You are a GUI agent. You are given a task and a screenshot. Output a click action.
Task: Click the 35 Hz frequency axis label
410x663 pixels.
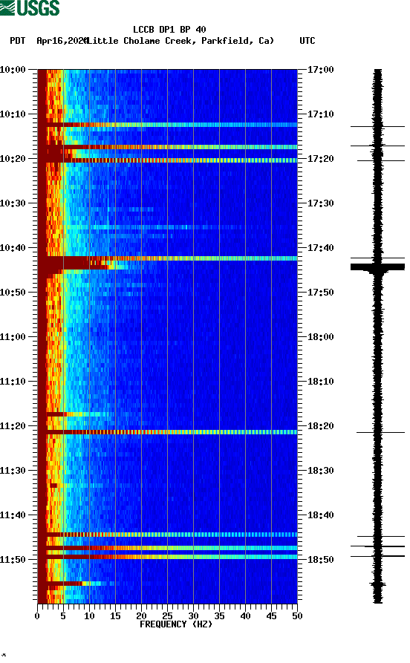click(x=219, y=616)
